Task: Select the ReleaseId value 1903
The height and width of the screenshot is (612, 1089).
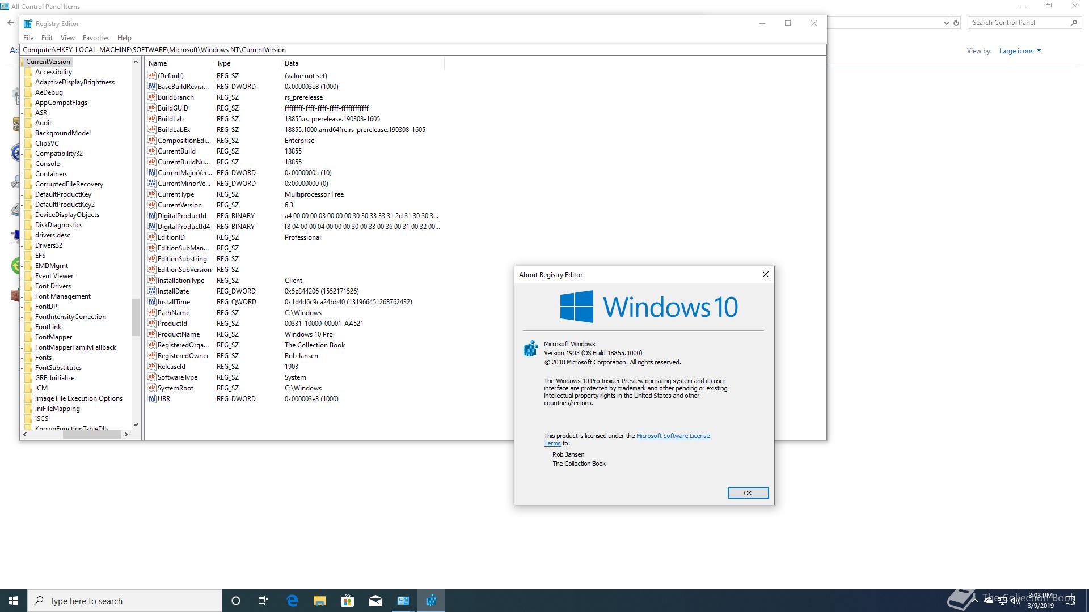Action: (x=292, y=367)
